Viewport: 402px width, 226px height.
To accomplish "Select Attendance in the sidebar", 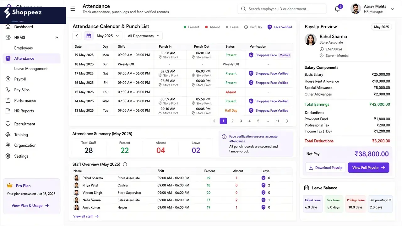I will pos(31,58).
